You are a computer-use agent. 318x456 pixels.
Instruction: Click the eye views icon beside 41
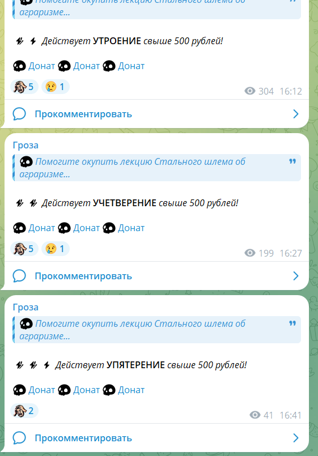[255, 415]
